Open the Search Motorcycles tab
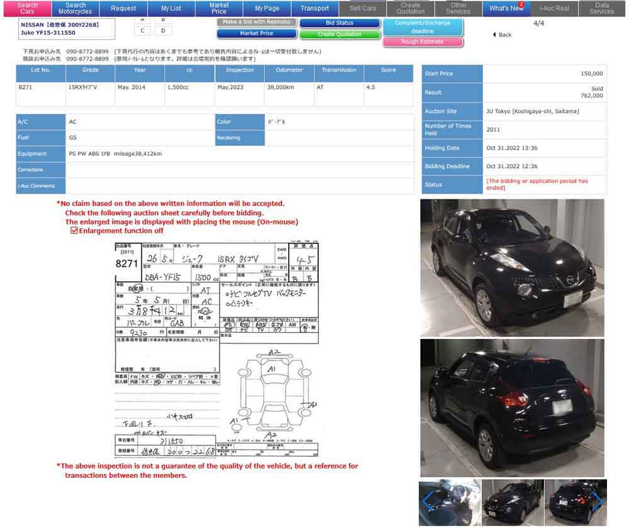The image size is (629, 527). [x=75, y=8]
